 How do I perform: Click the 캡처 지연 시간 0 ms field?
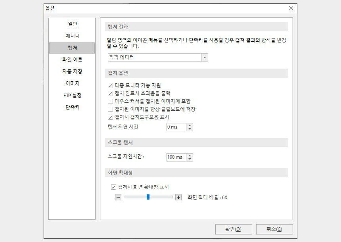tap(176, 127)
